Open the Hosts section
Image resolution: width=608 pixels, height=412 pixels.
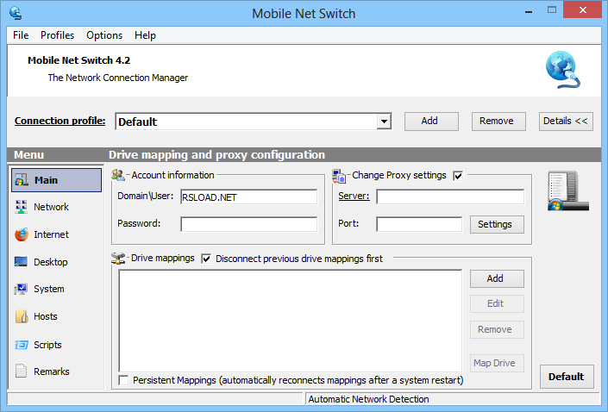(x=46, y=316)
